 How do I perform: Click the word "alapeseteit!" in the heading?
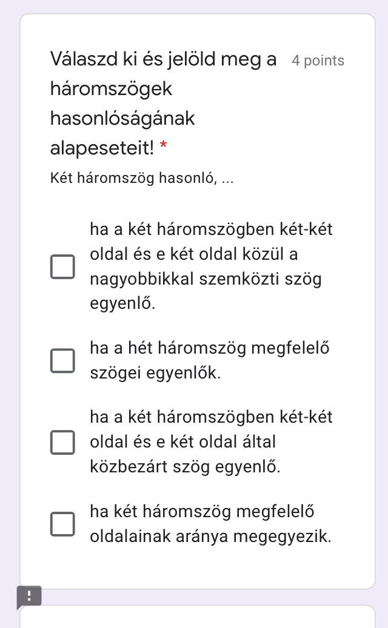tap(102, 147)
